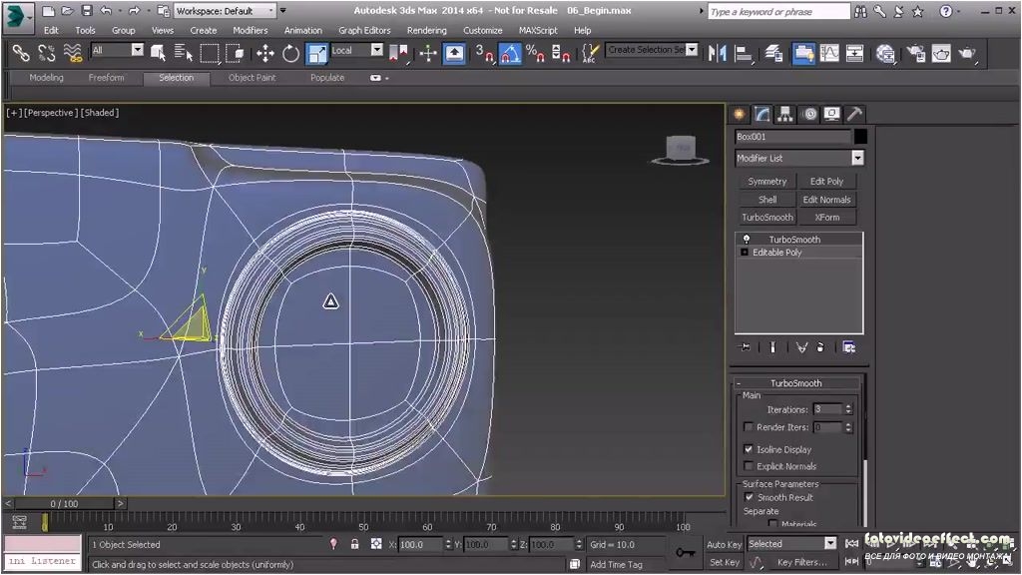
Task: Toggle the selection lock icon
Action: click(x=354, y=544)
